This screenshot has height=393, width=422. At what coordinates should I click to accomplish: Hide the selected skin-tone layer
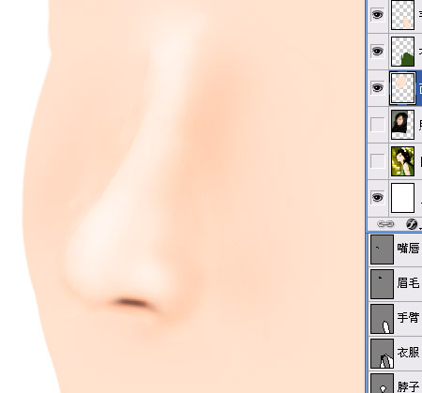(x=377, y=88)
